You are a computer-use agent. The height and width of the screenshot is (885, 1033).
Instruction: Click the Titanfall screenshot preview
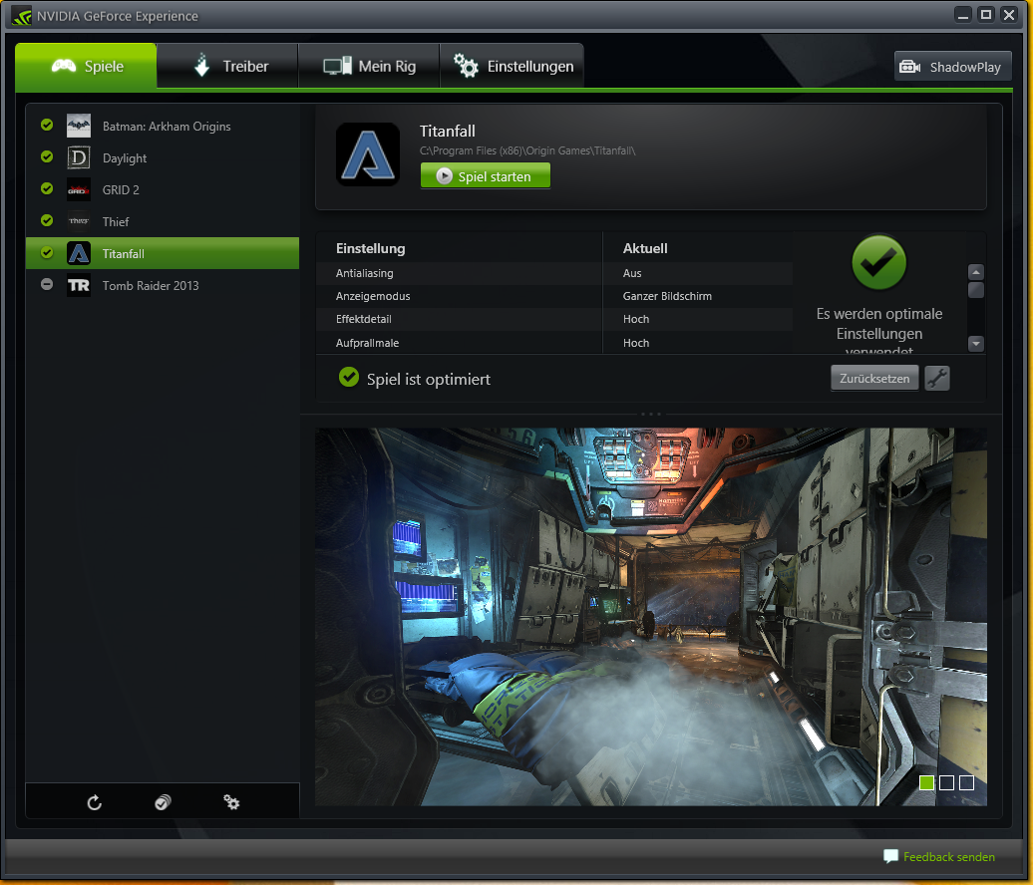[651, 617]
